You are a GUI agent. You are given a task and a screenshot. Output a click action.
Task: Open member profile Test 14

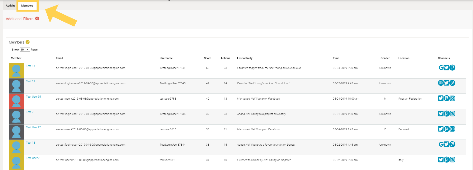pos(30,66)
